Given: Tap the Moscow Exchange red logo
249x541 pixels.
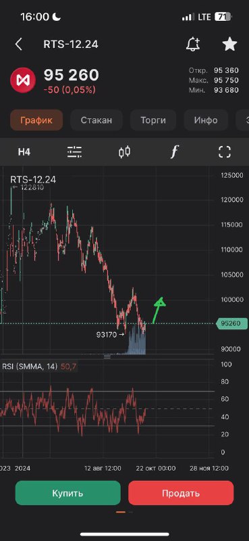Looking at the screenshot, I should (x=23, y=80).
